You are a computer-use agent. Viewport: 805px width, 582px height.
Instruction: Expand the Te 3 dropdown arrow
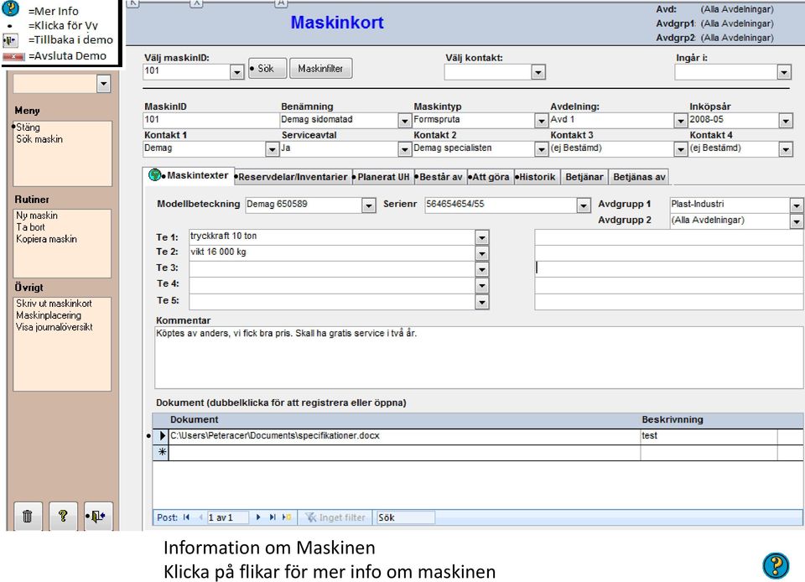(481, 269)
